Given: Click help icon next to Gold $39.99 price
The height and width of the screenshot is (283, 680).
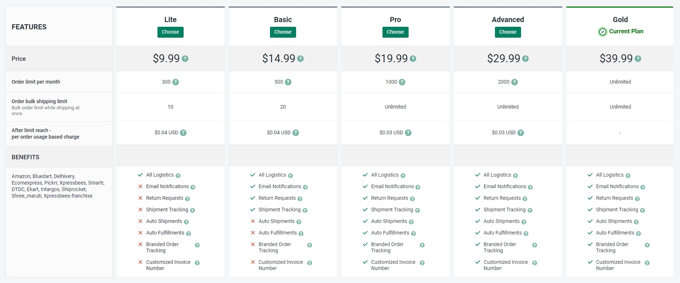Looking at the screenshot, I should pyautogui.click(x=638, y=59).
